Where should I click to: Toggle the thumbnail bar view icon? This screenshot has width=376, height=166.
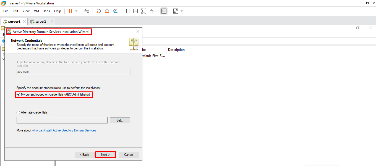(135, 11)
